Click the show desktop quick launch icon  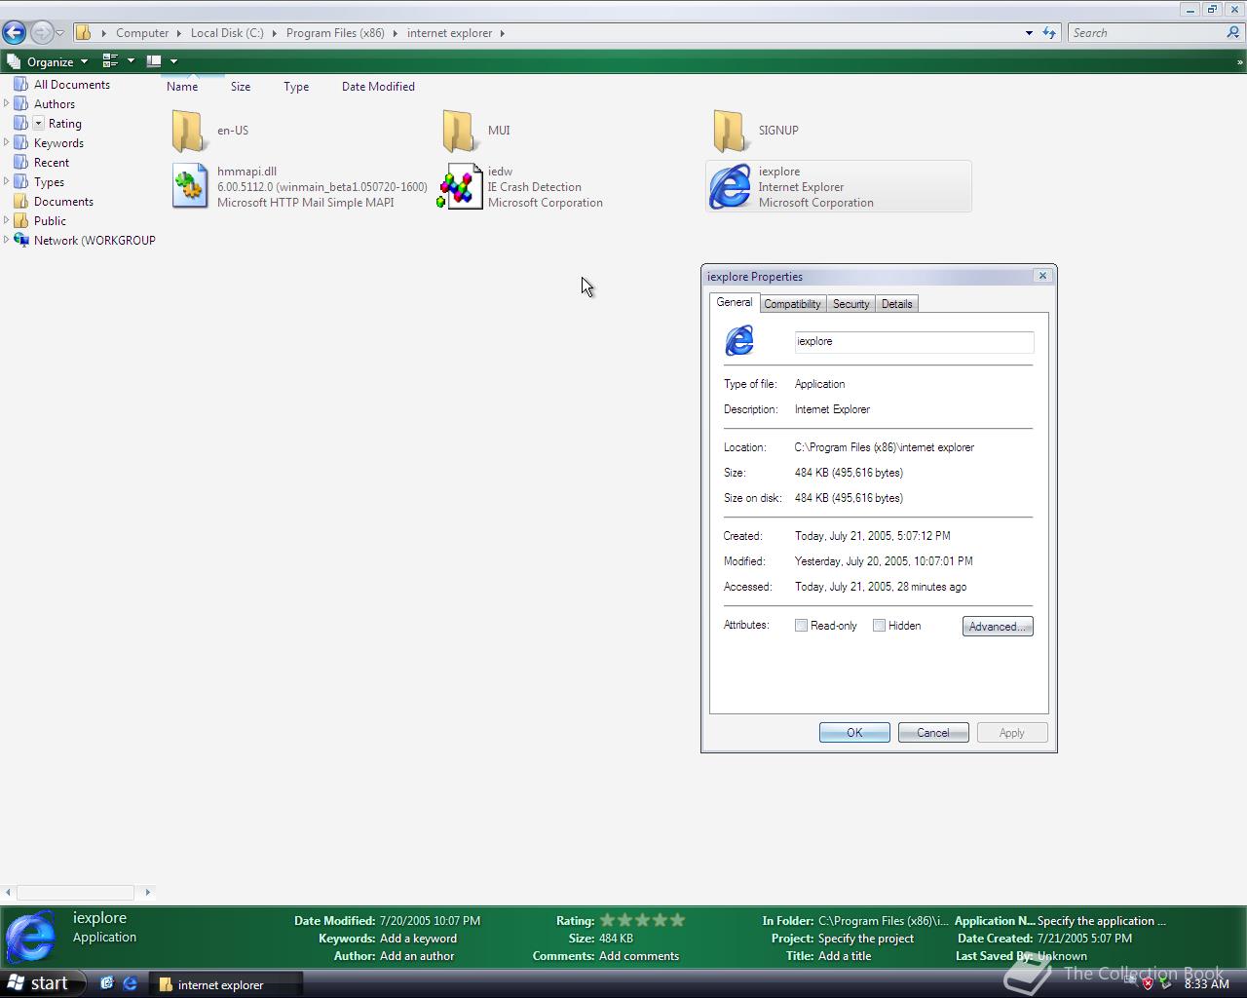(x=107, y=984)
